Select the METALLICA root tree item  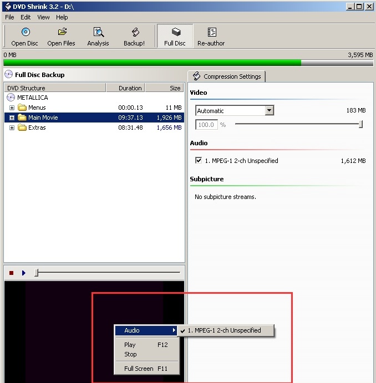coord(33,98)
